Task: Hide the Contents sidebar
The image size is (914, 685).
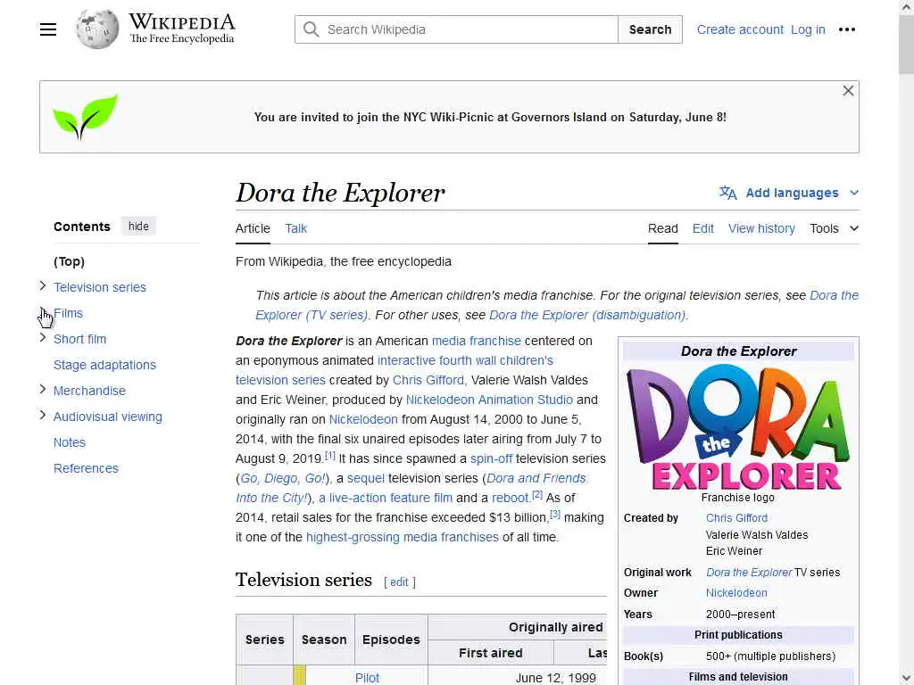Action: (x=138, y=226)
